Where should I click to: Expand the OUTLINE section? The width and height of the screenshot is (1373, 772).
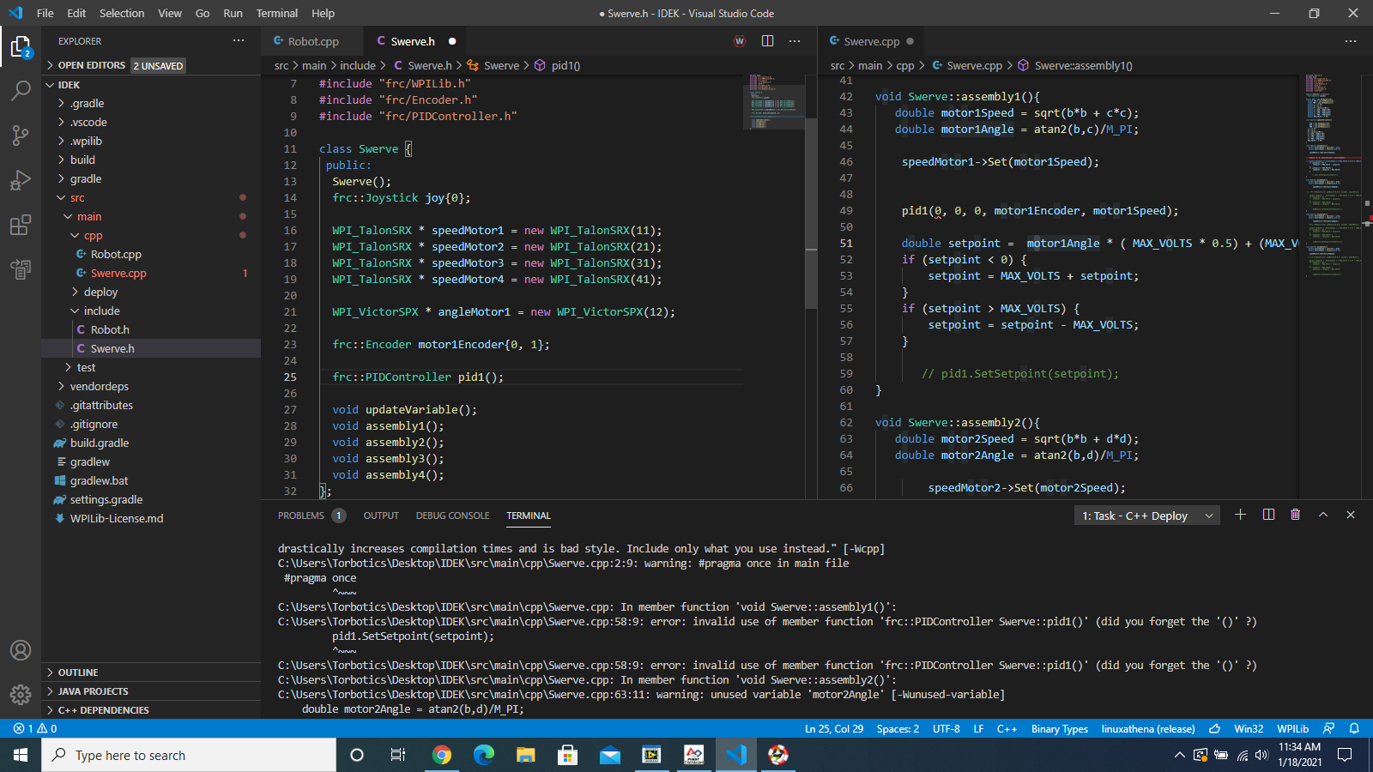click(151, 672)
